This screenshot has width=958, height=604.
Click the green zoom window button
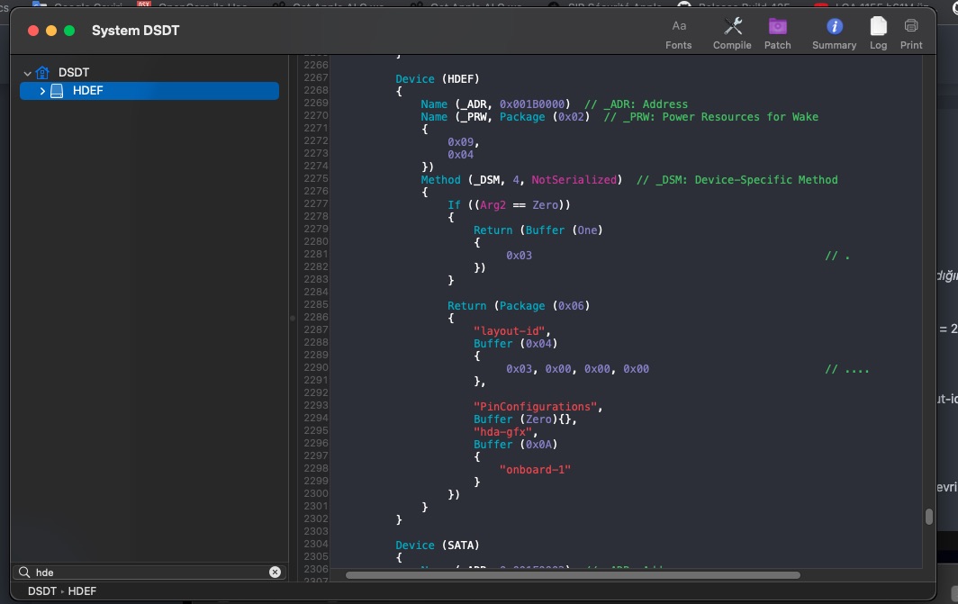[69, 31]
